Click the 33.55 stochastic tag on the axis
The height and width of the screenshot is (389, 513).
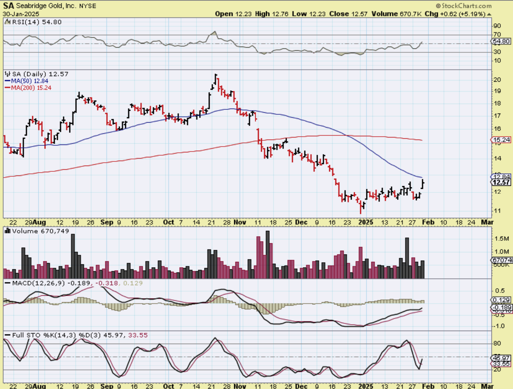pos(501,364)
